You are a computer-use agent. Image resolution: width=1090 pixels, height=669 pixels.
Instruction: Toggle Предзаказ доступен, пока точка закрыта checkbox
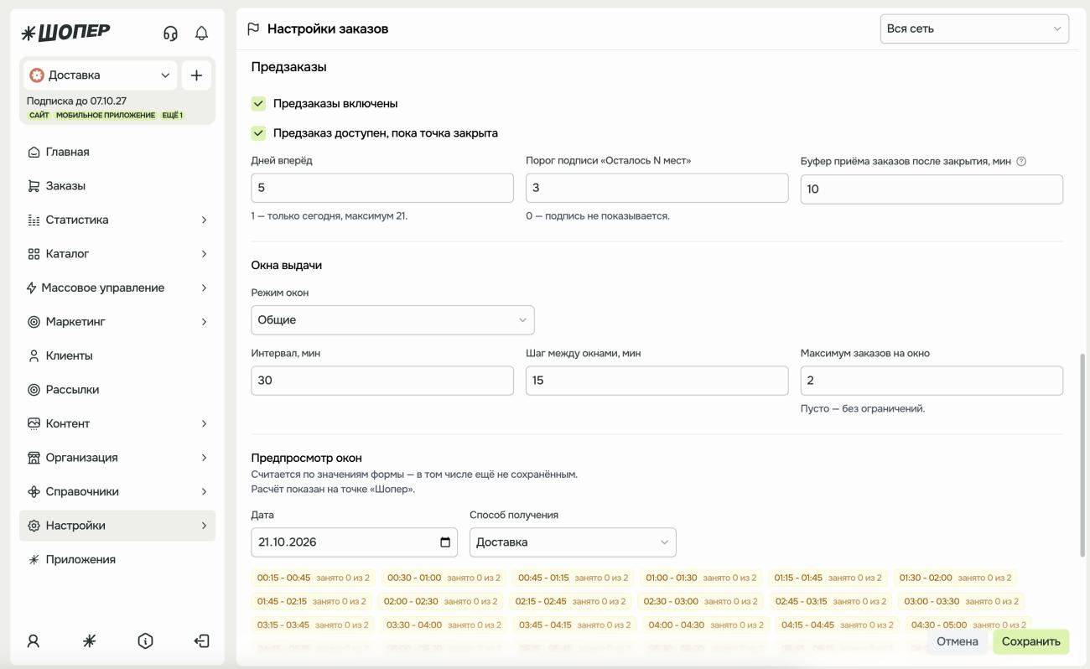pos(258,133)
